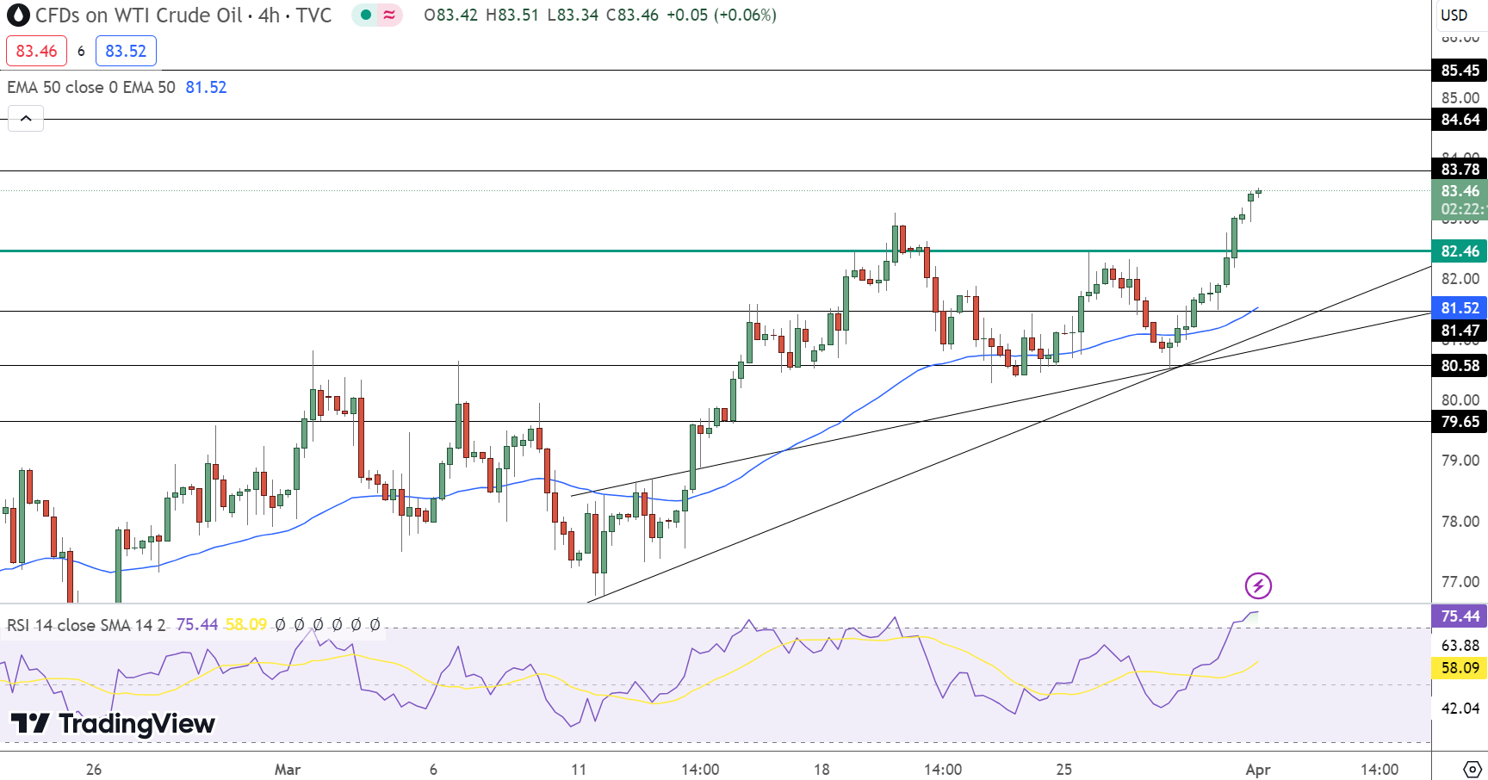
Task: Click the blue buy price button 83.52
Action: click(126, 51)
